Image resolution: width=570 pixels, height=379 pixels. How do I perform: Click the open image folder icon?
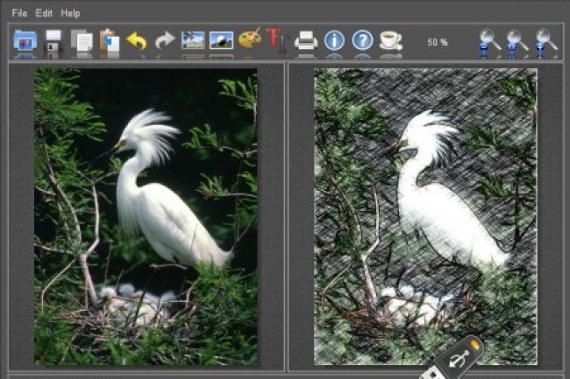point(25,41)
